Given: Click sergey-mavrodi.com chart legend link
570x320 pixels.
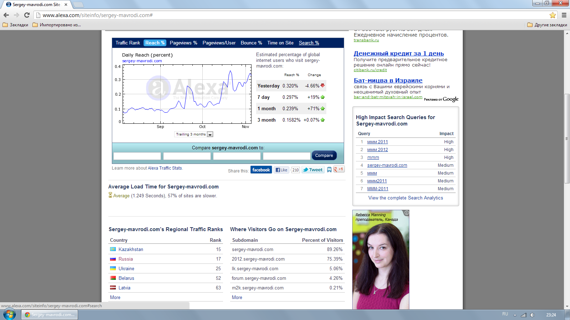Looking at the screenshot, I should 142,61.
